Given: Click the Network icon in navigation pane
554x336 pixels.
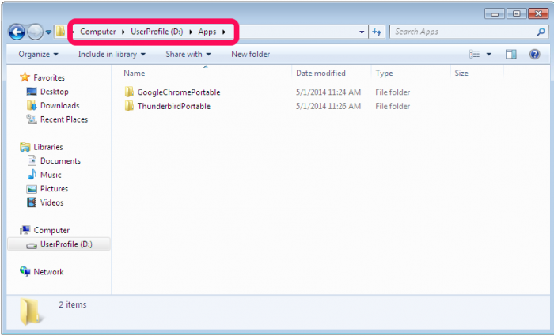Looking at the screenshot, I should coord(25,271).
